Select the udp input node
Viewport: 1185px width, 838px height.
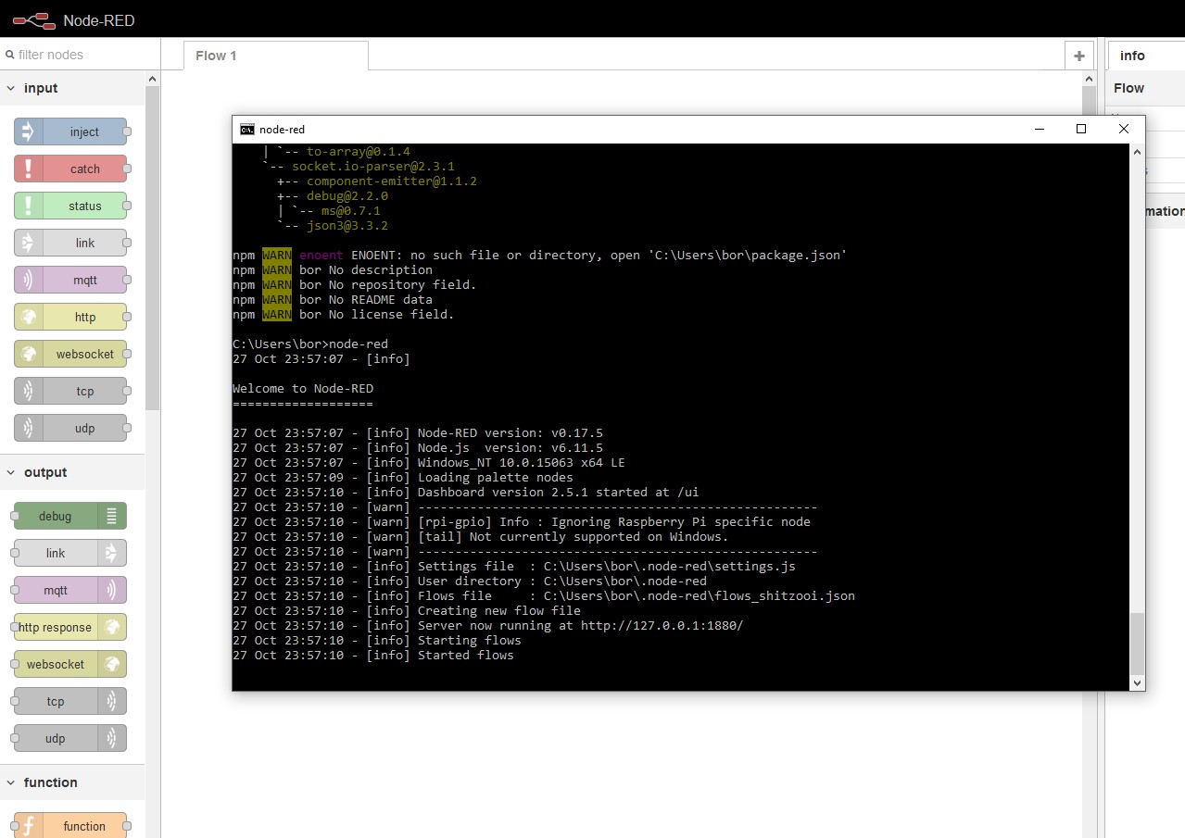pos(70,428)
